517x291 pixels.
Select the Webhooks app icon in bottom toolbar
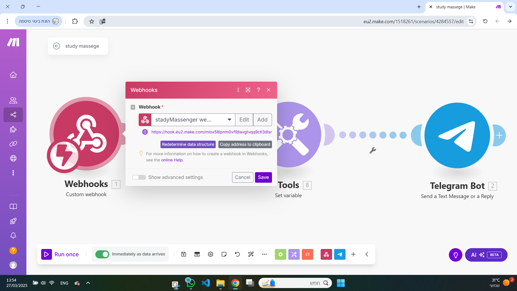click(326, 254)
